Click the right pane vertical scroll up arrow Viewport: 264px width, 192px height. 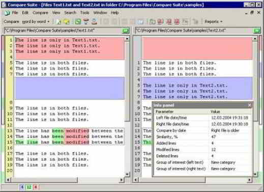[x=255, y=39]
